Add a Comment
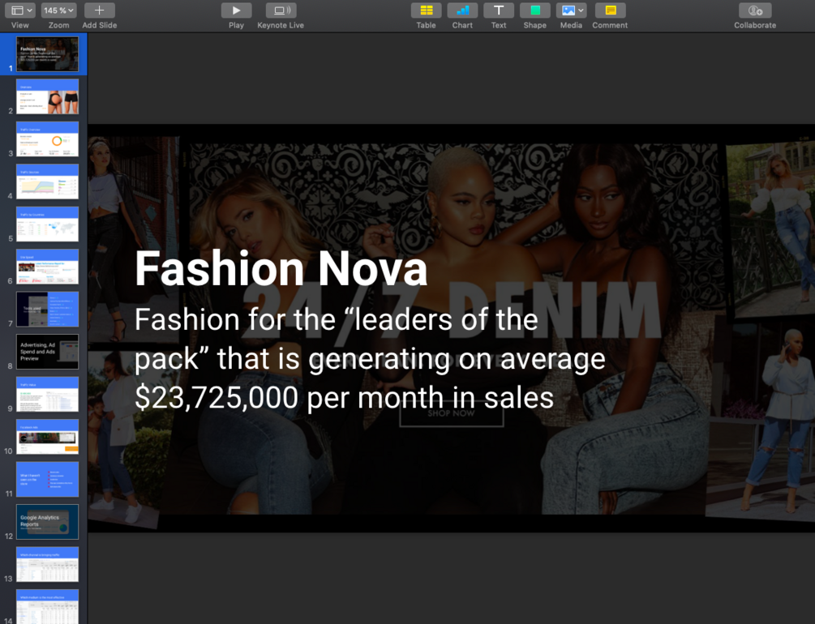The height and width of the screenshot is (624, 815). 610,11
